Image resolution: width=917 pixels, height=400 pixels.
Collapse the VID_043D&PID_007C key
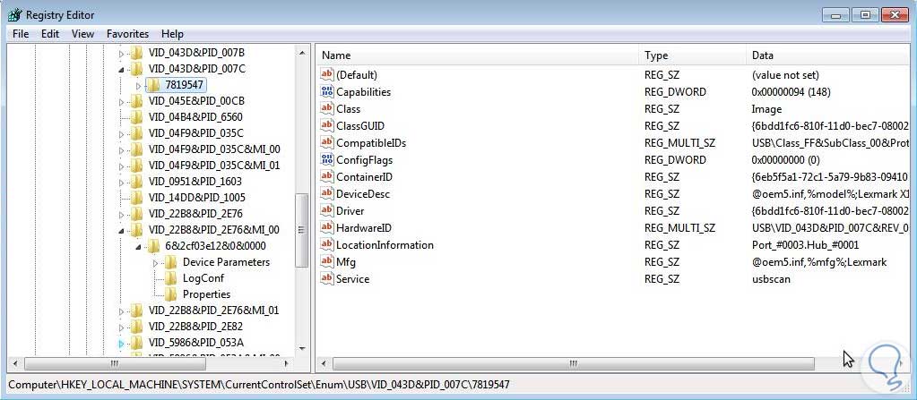[122, 70]
